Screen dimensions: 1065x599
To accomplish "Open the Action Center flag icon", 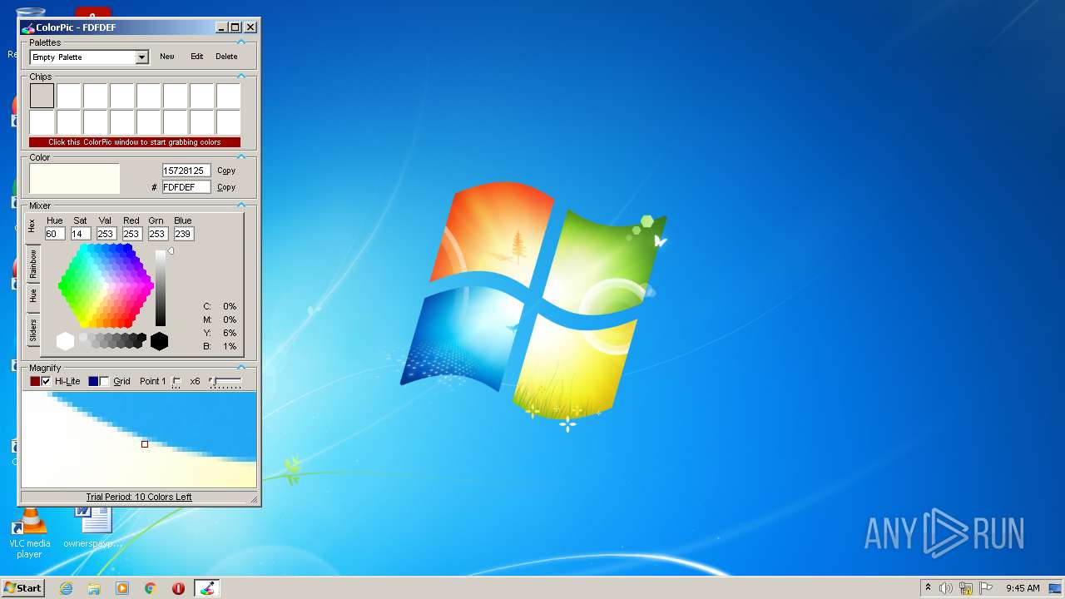I will (x=986, y=588).
